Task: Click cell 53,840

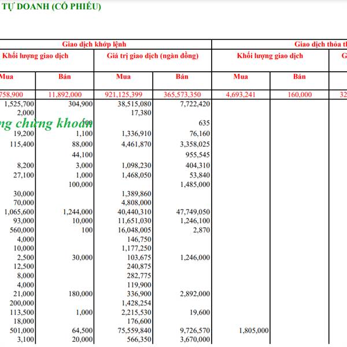Action: [x=200, y=175]
